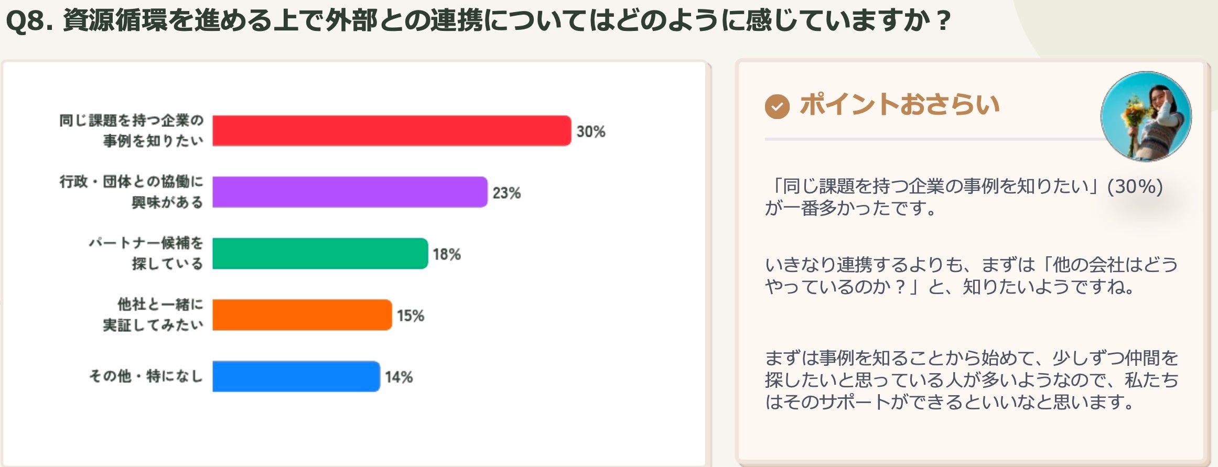Click the 行政・団体との協働に興味がある chart label
This screenshot has width=1218, height=467.
(x=131, y=192)
